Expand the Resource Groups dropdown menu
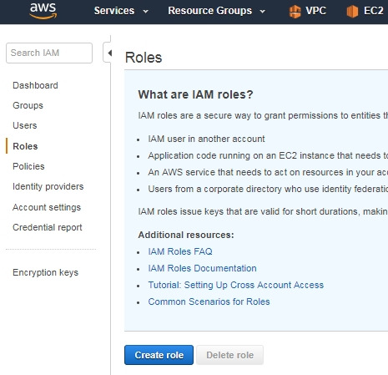Viewport: 388px width, 375px height. pyautogui.click(x=217, y=11)
